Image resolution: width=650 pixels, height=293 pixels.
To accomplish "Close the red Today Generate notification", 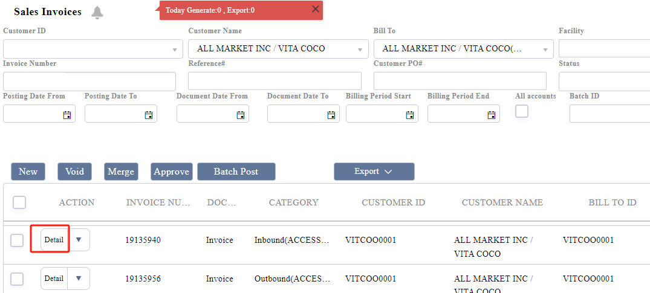I will [315, 9].
